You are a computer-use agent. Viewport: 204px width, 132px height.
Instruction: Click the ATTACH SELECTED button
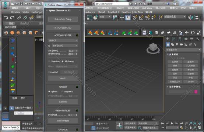[x=63, y=27]
